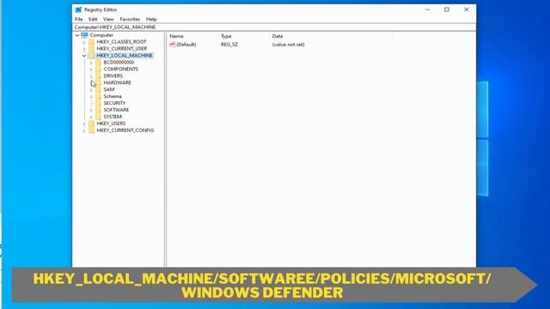
Task: Expand the HKEY_CURRENT_CONFIG chevron
Action: [x=84, y=130]
